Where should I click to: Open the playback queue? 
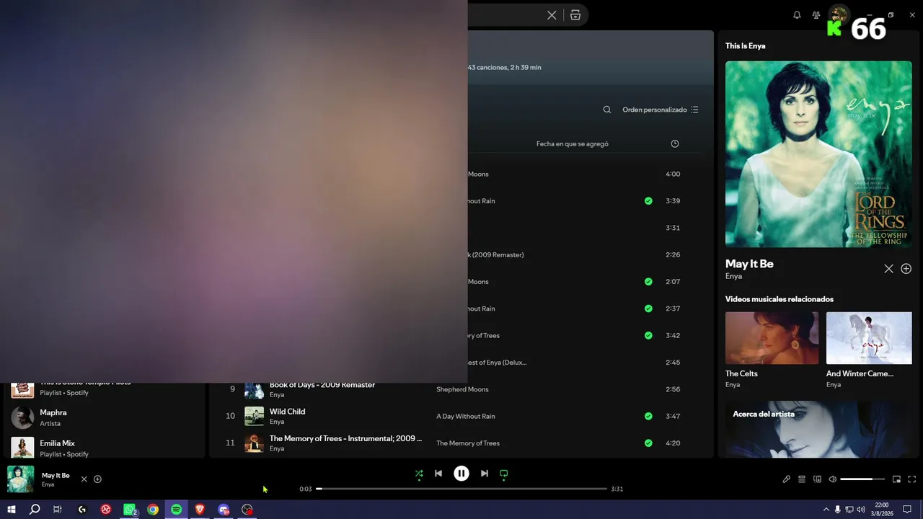click(802, 479)
